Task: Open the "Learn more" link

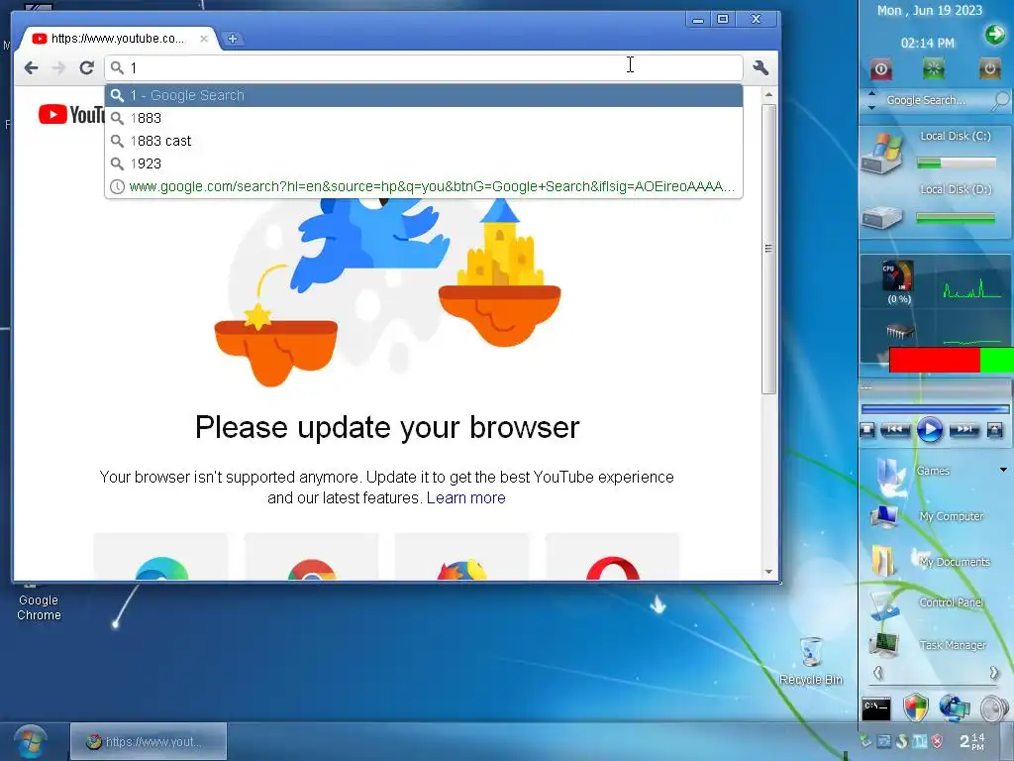Action: click(465, 497)
